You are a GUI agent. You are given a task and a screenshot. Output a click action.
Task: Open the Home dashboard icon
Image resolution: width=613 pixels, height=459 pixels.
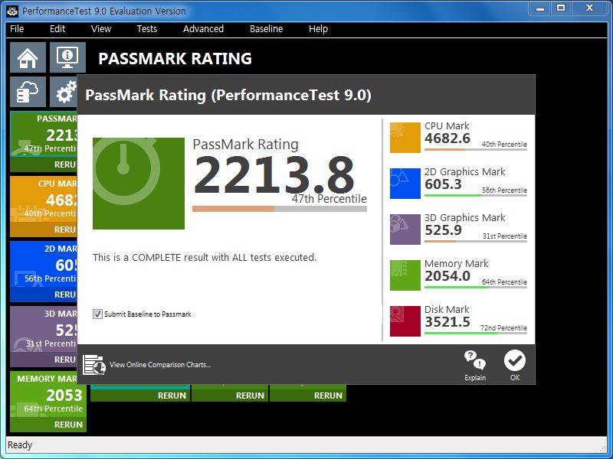28,58
